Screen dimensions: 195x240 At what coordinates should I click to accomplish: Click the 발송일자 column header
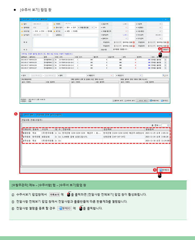[x=157, y=129]
